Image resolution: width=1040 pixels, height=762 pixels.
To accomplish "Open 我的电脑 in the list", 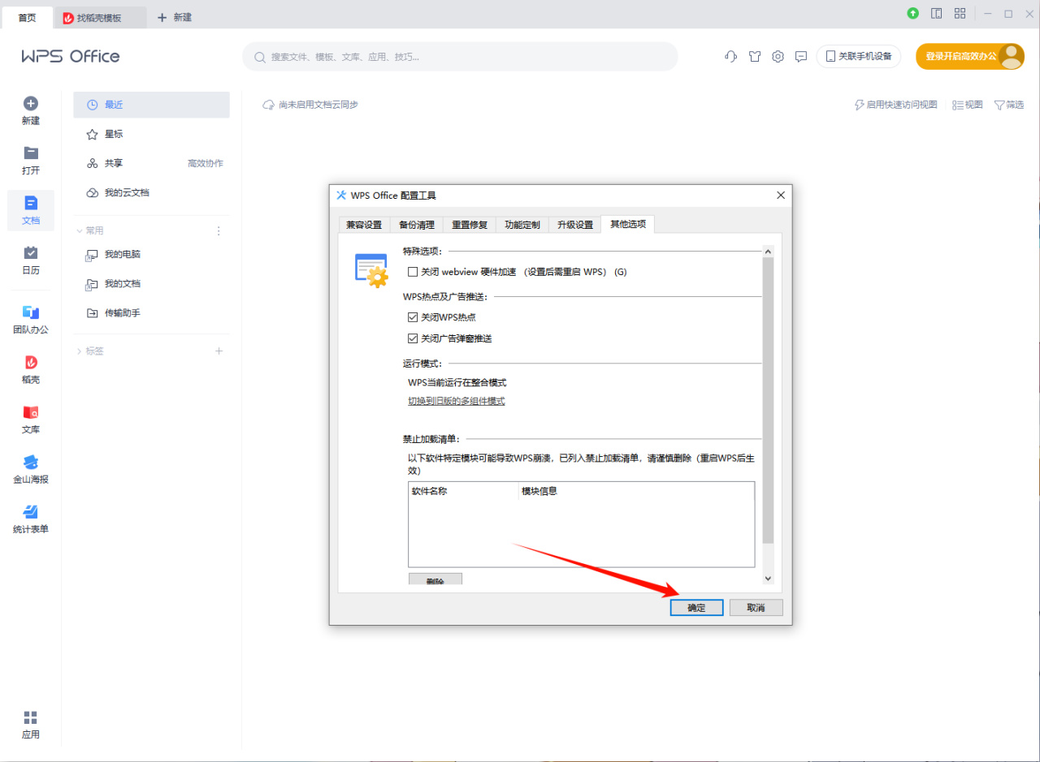I will coord(151,254).
